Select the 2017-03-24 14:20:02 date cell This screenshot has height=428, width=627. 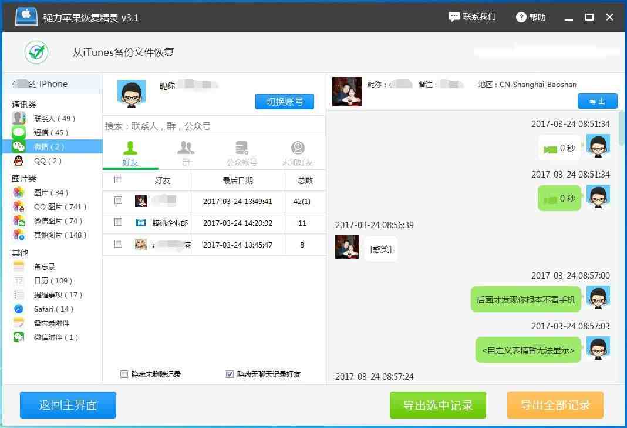point(238,223)
